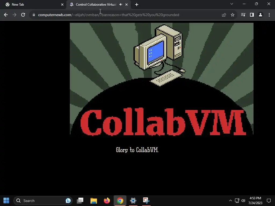Image resolution: width=275 pixels, height=206 pixels.
Task: Open the Settings gear taskbar app
Action: coord(133,201)
